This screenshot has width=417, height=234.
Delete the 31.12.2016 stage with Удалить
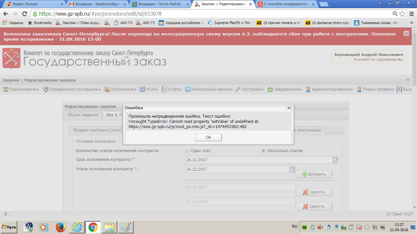pyautogui.click(x=314, y=206)
